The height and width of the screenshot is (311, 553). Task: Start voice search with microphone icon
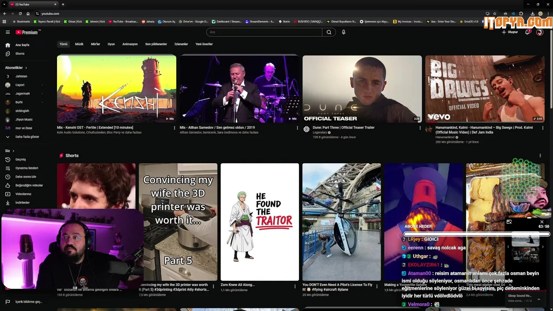tap(343, 32)
